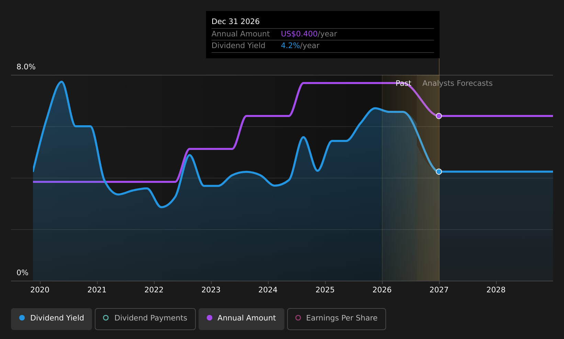Click the 2022 x-axis label
564x339 pixels.
click(154, 290)
